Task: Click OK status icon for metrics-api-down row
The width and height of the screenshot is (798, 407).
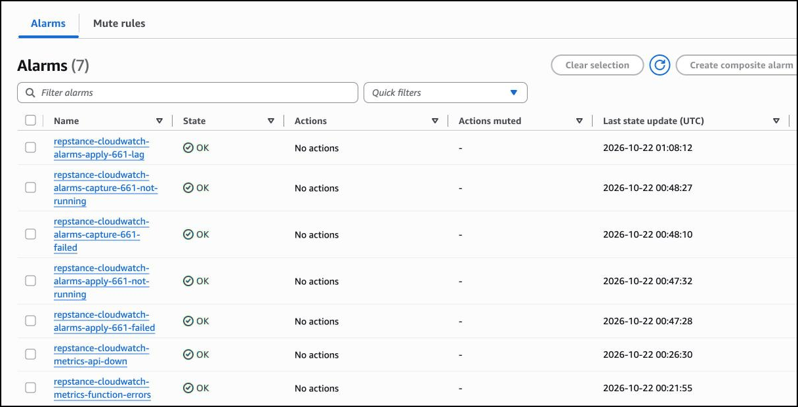Action: click(x=188, y=354)
